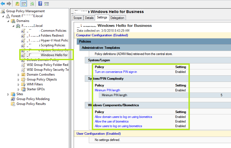Click the Back arrow toolbar icon
The width and height of the screenshot is (231, 148).
point(3,4)
